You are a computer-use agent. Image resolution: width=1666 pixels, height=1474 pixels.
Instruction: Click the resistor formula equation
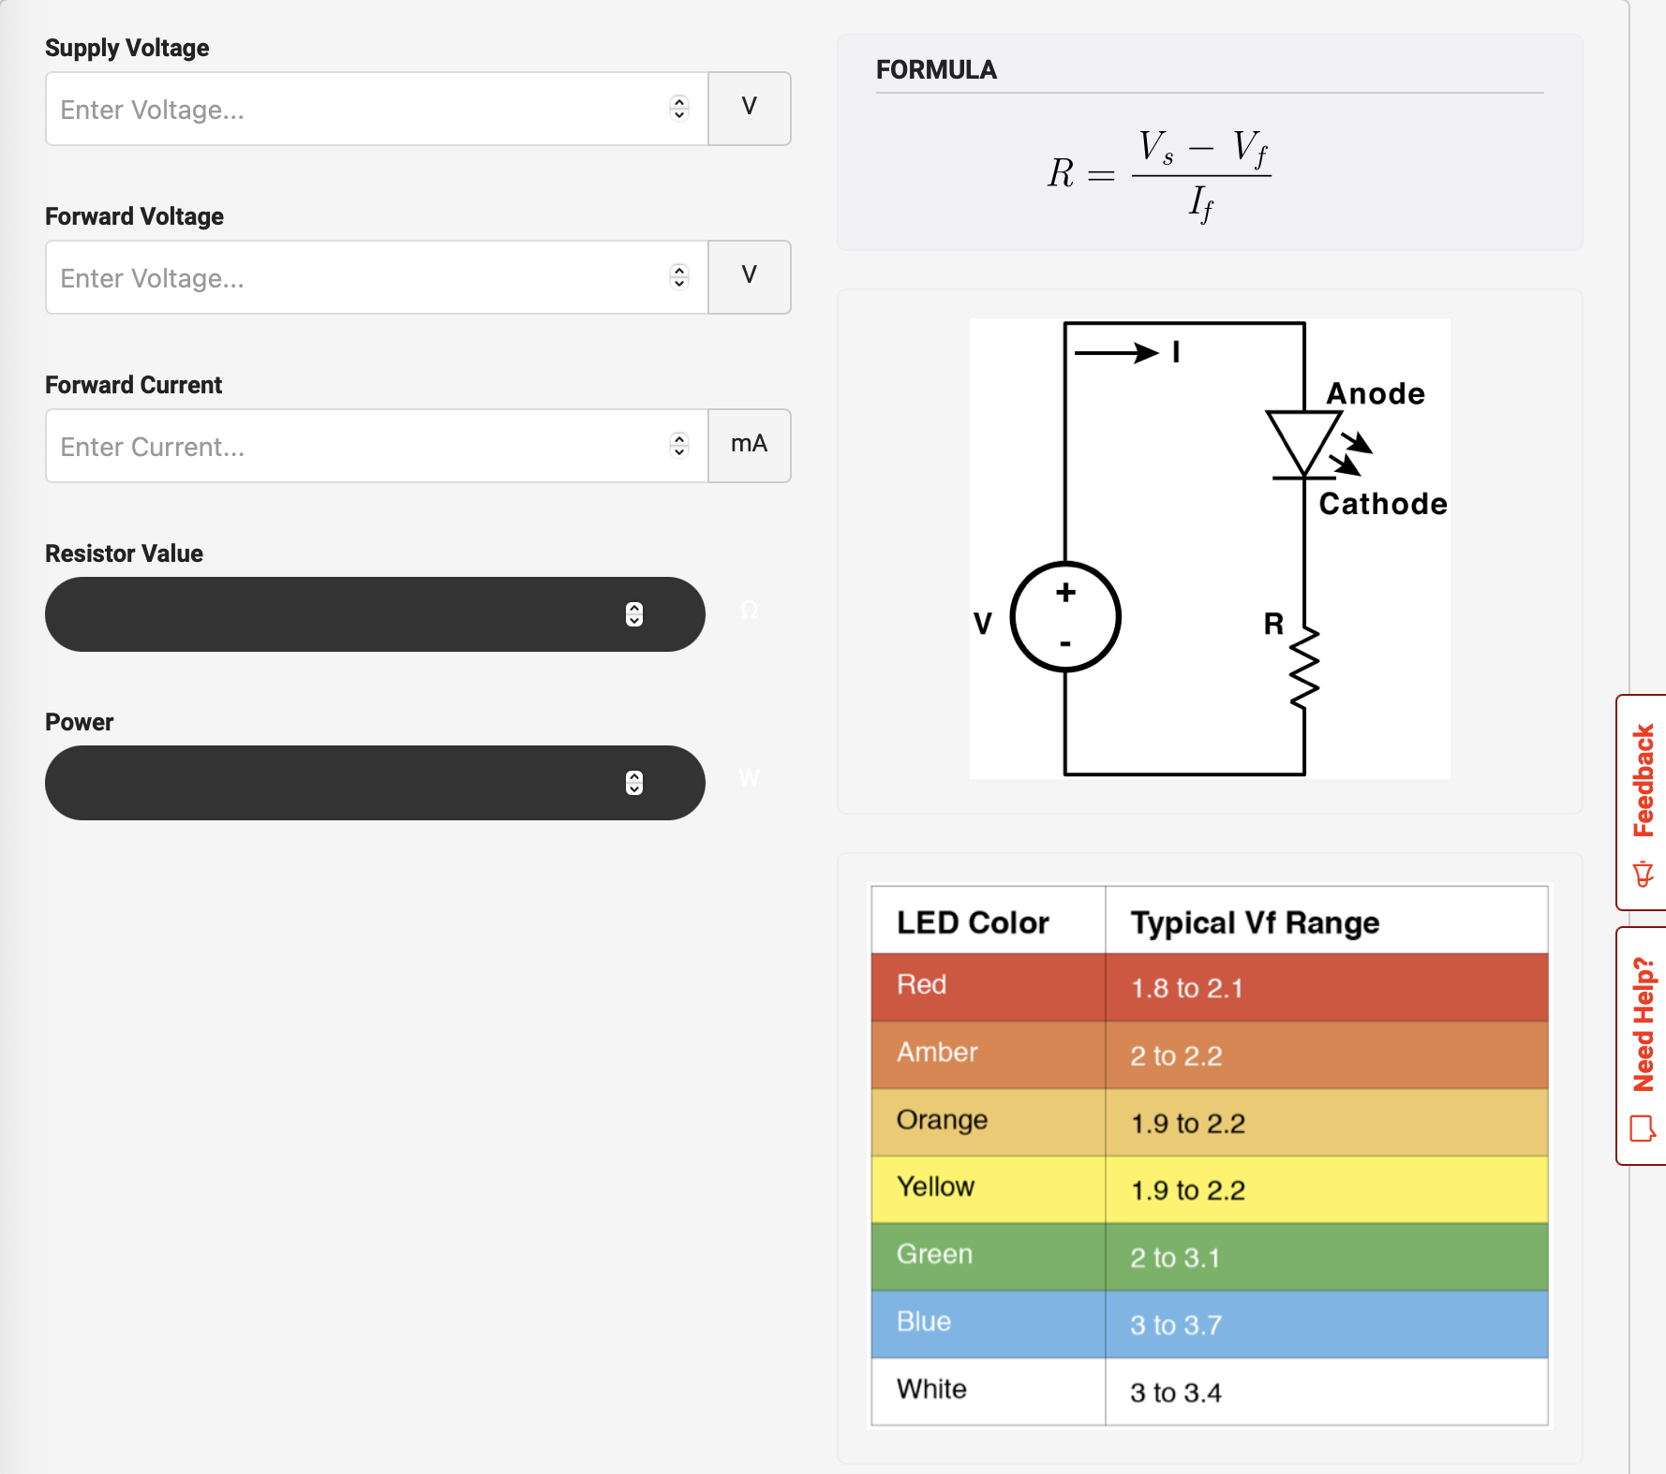[x=1160, y=175]
